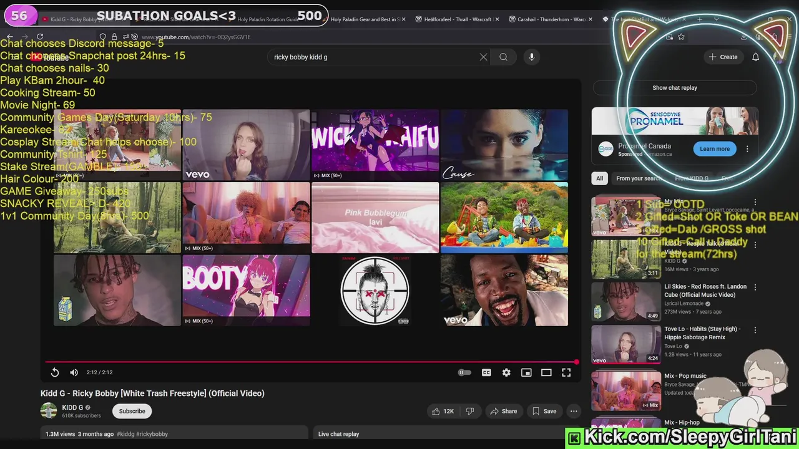Play Kidd G People Talk sidebar thumbnail
The image size is (799, 449).
point(626,259)
